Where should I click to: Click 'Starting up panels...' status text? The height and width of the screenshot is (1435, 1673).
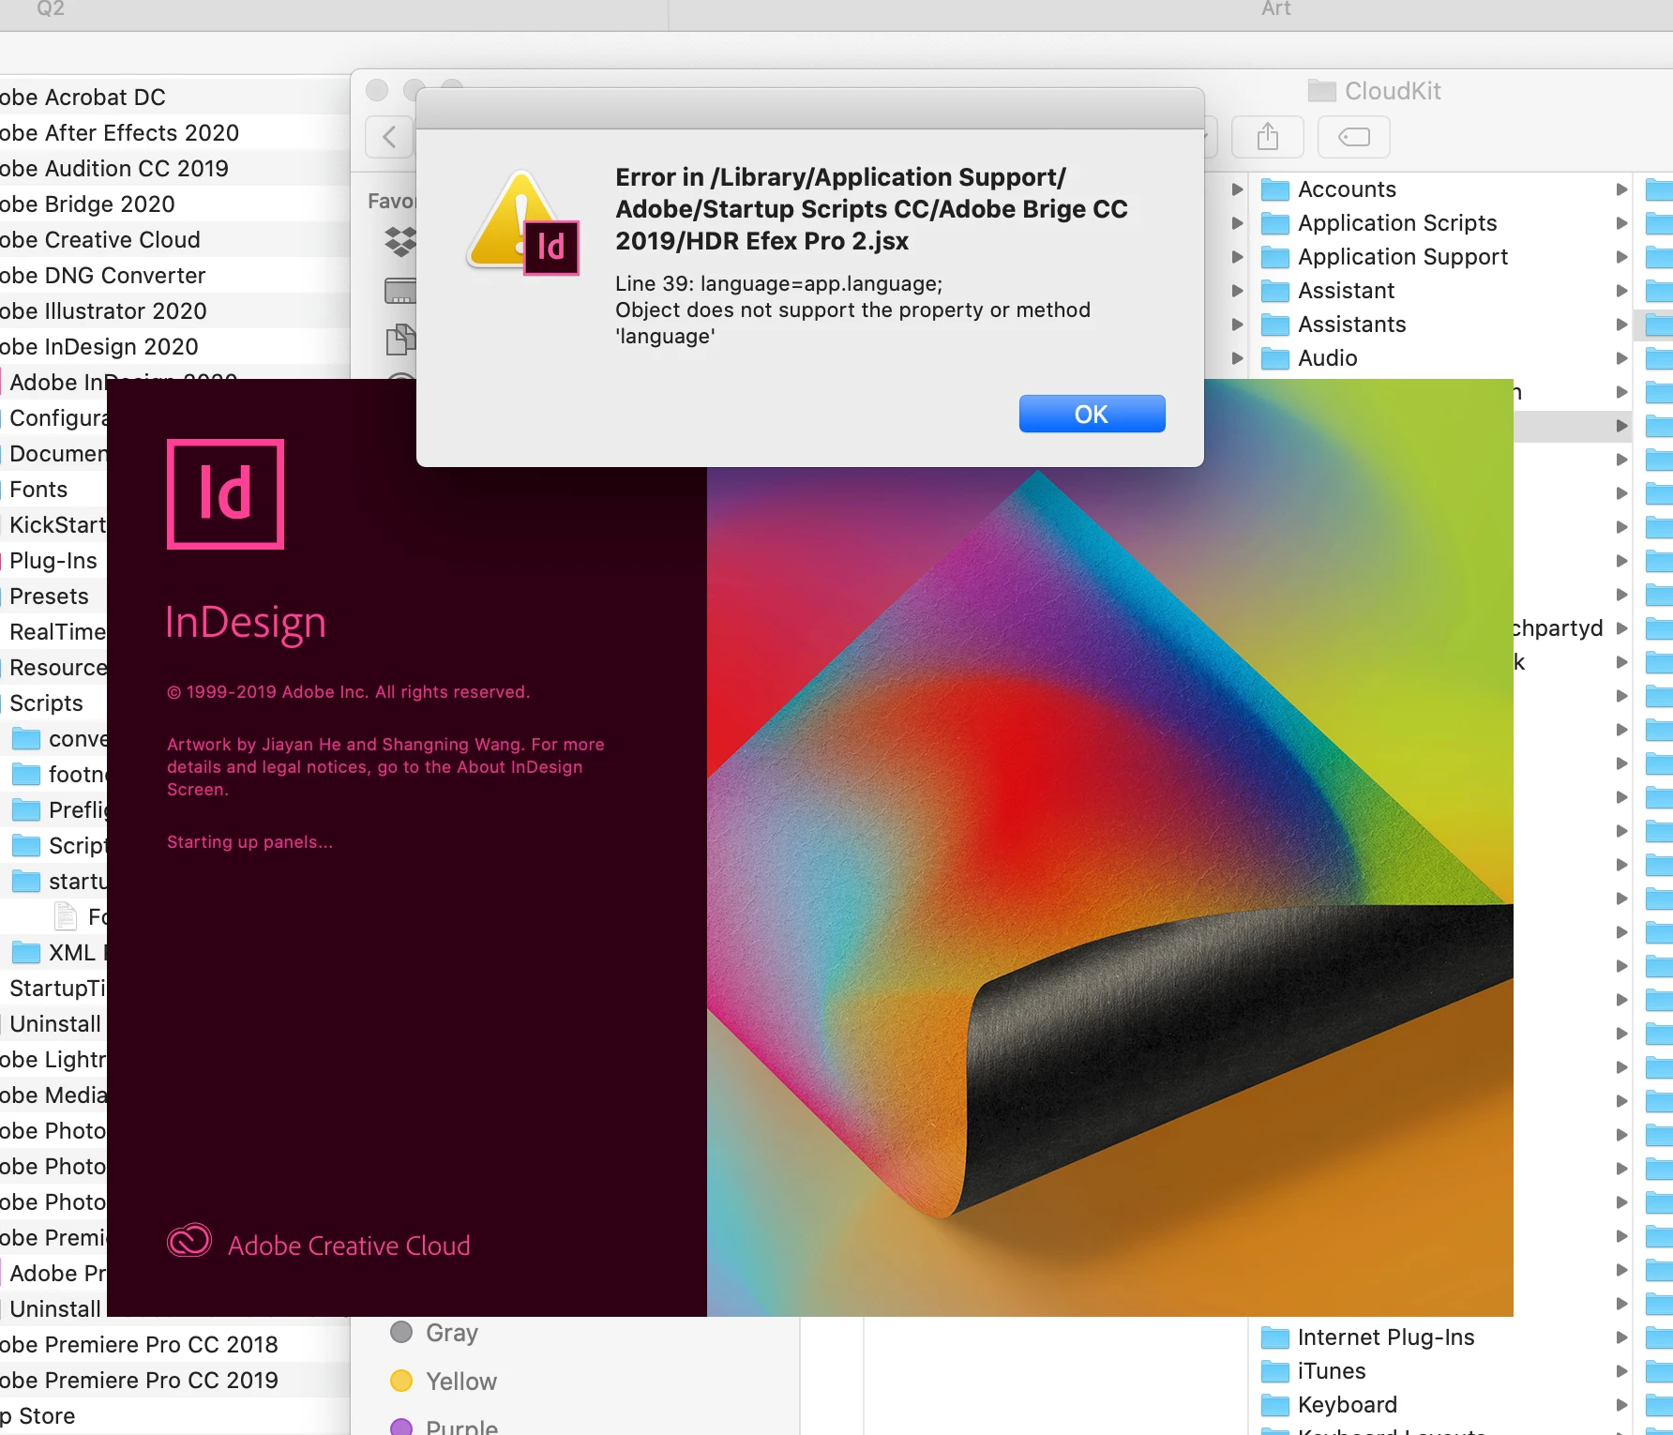[249, 842]
